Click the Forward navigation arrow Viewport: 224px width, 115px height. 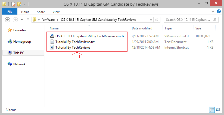coord(15,20)
